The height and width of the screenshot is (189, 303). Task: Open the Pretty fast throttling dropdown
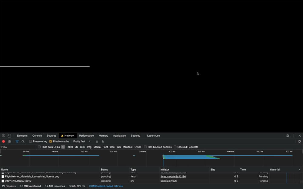click(x=82, y=141)
